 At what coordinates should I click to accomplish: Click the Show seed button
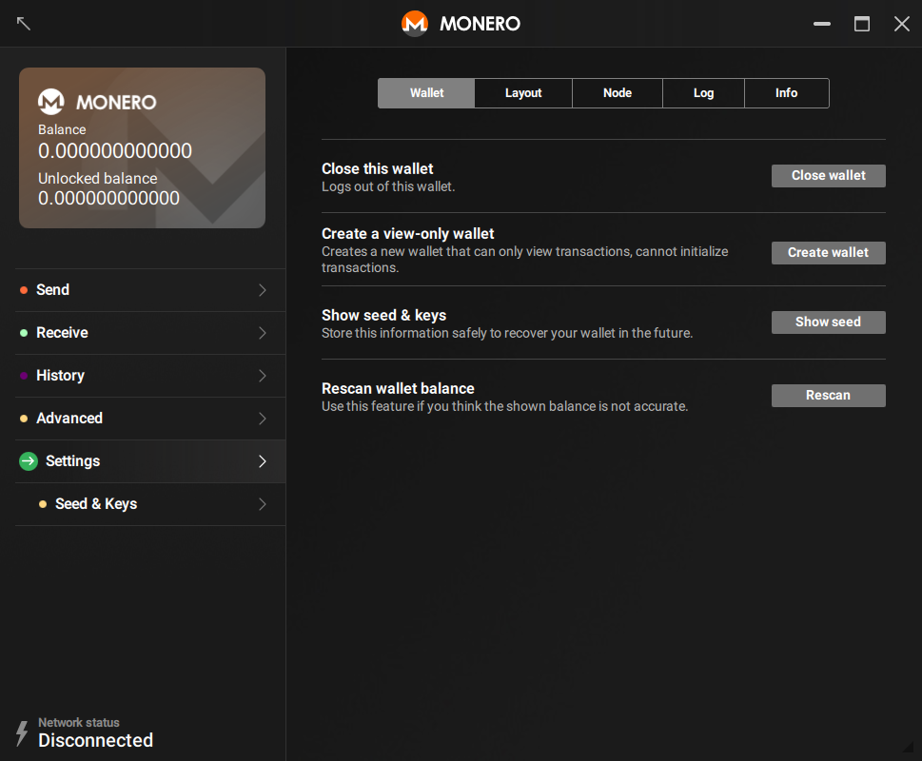[829, 322]
